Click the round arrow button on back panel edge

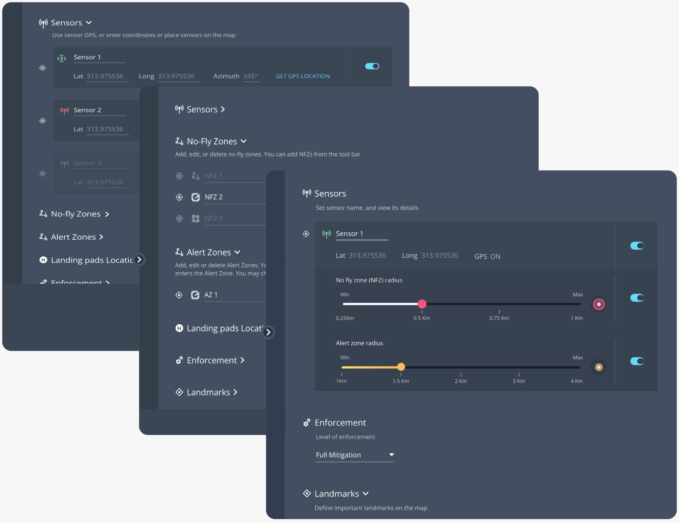click(x=139, y=259)
